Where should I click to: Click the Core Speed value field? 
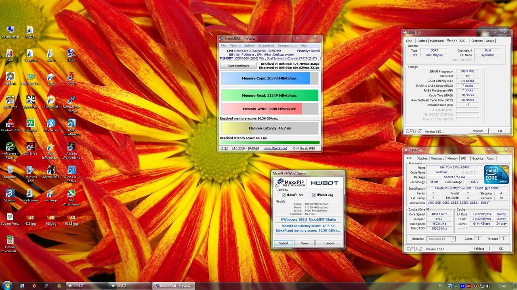pyautogui.click(x=439, y=214)
